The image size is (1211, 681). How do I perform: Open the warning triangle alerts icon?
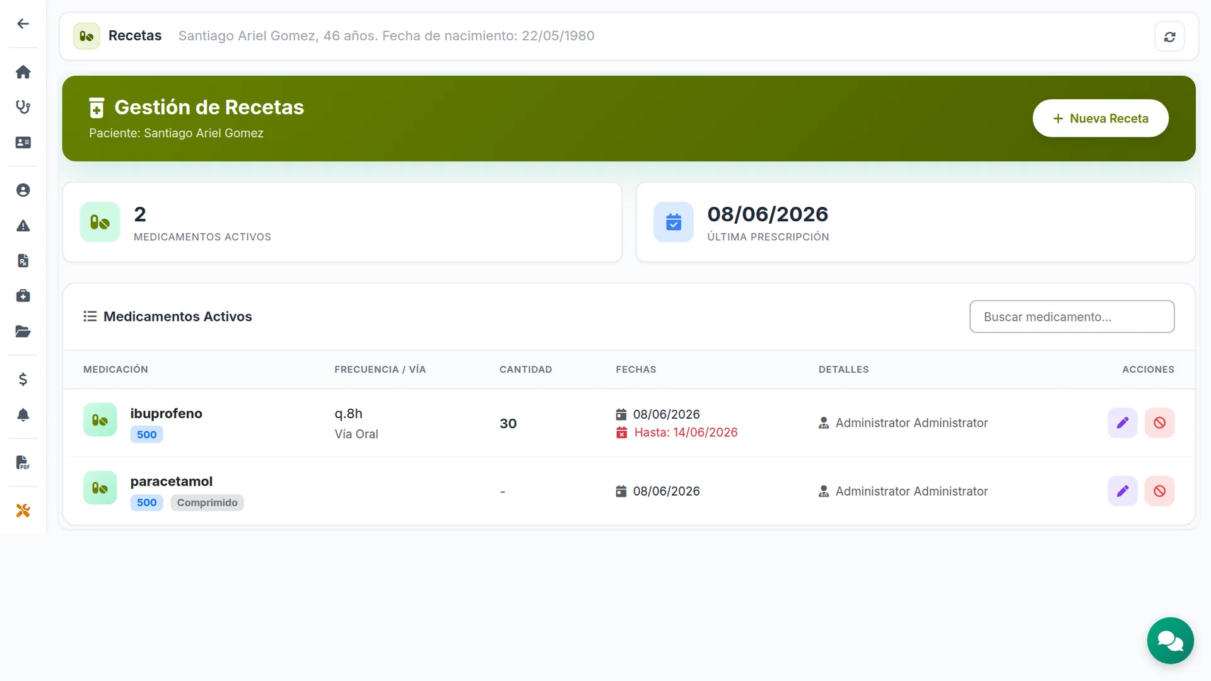(23, 226)
